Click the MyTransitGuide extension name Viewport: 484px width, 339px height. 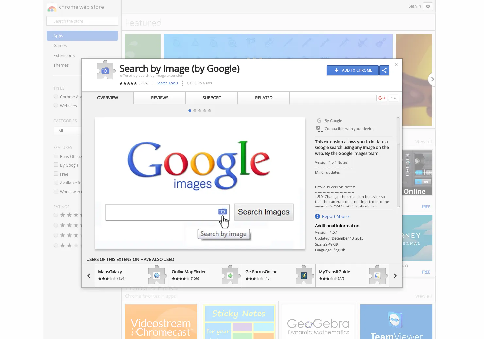(x=335, y=272)
